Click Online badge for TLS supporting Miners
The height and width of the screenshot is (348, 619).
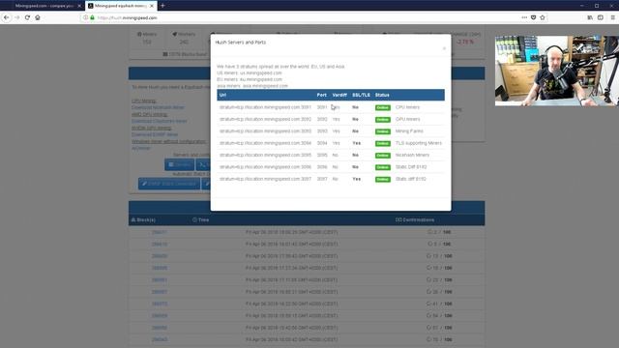(x=383, y=143)
